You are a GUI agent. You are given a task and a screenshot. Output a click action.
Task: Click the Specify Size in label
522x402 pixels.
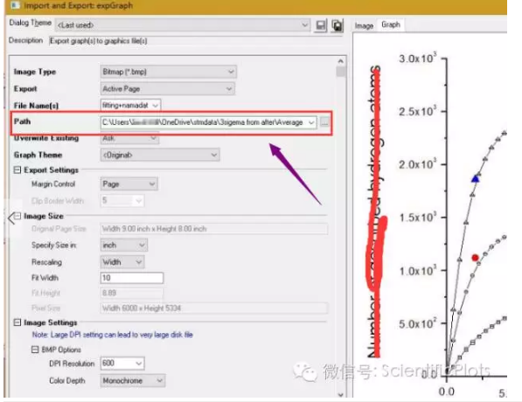click(54, 246)
